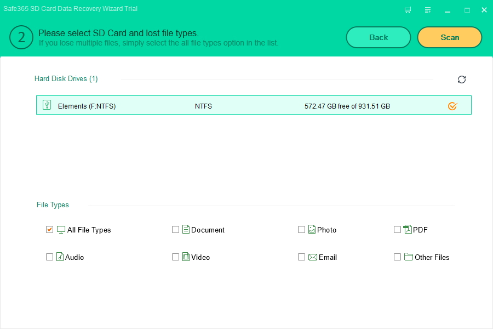The image size is (493, 329).
Task: Check the Video checkbox
Action: (175, 257)
